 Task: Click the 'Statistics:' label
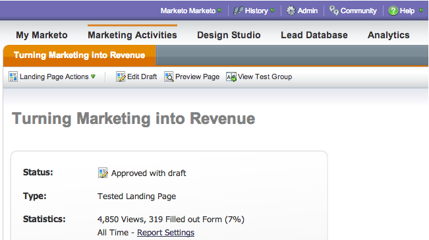click(x=44, y=219)
